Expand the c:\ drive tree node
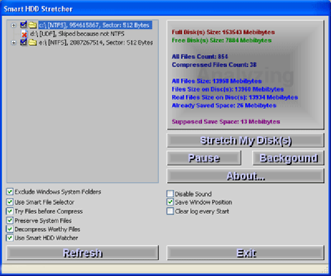The height and width of the screenshot is (276, 331). click(x=13, y=25)
